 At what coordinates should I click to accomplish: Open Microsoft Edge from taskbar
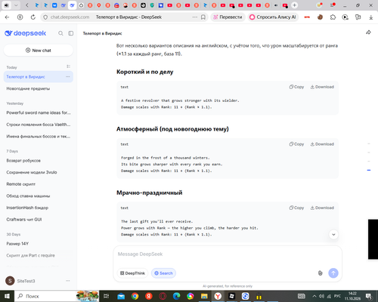pos(176,296)
